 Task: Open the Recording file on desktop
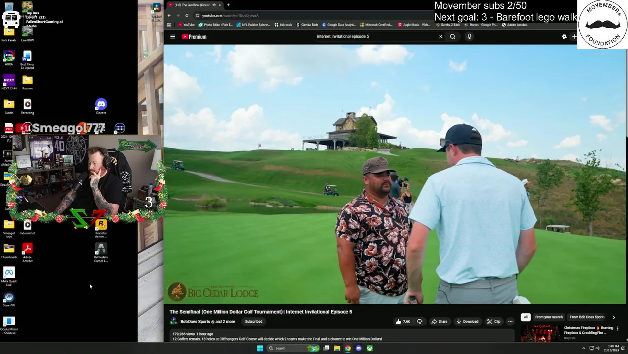(28, 106)
